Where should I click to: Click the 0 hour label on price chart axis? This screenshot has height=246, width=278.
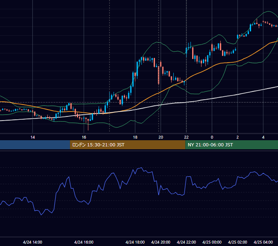coord(212,137)
